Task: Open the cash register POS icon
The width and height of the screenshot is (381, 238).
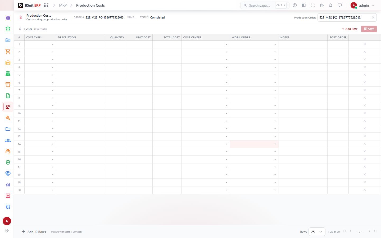Action: [x=8, y=74]
